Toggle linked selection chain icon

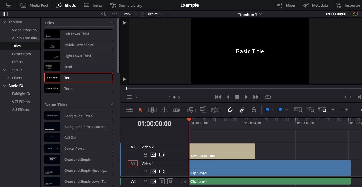click(242, 110)
